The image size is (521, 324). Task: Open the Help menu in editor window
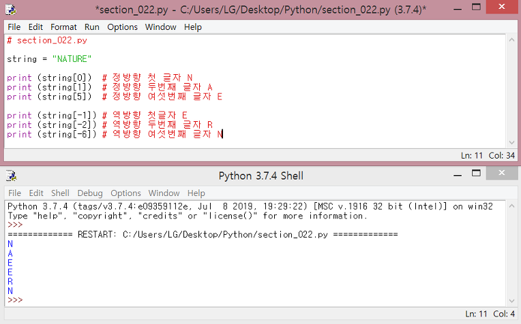pyautogui.click(x=193, y=27)
